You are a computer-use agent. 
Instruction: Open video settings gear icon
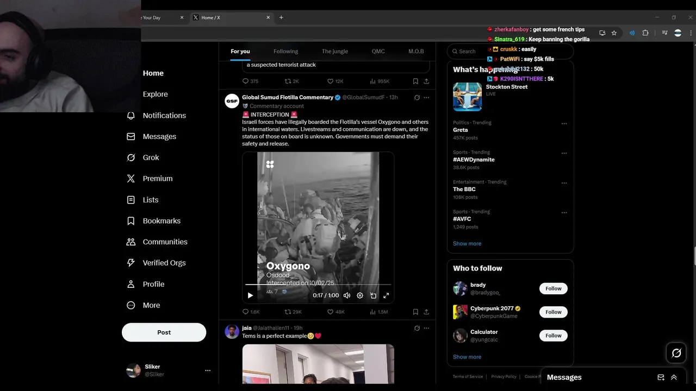(x=360, y=295)
